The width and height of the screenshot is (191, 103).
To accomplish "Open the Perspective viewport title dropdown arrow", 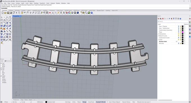I will coord(21,16).
